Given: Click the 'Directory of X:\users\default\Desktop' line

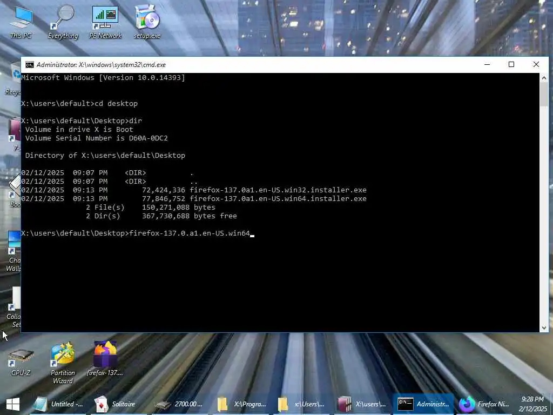Looking at the screenshot, I should 105,155.
